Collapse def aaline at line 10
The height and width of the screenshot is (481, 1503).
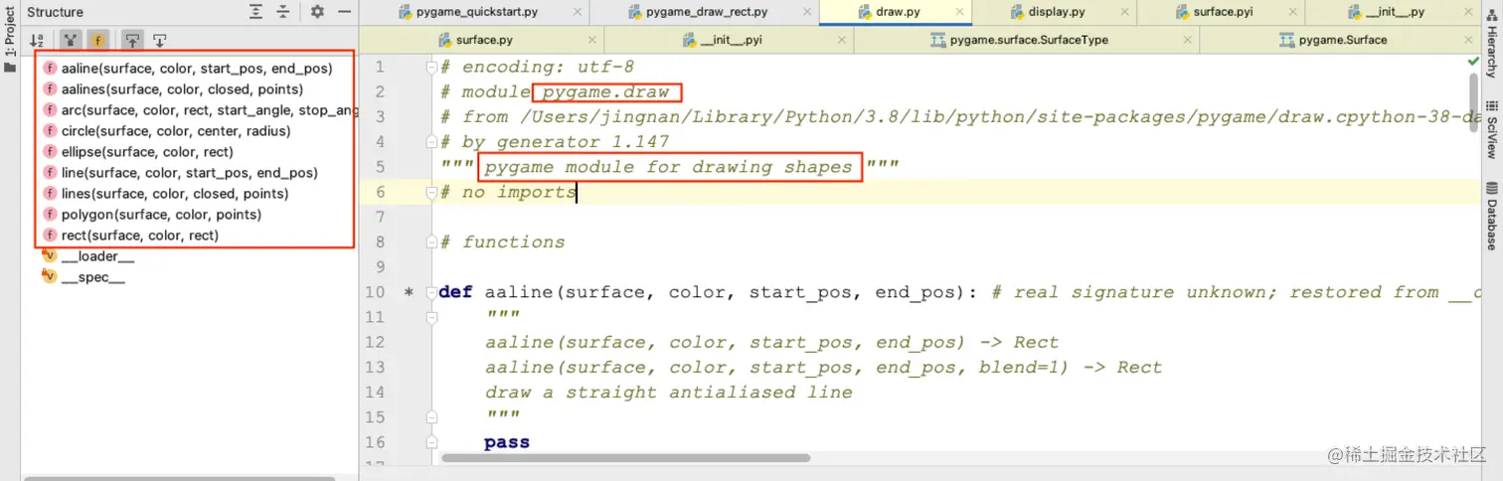click(431, 292)
